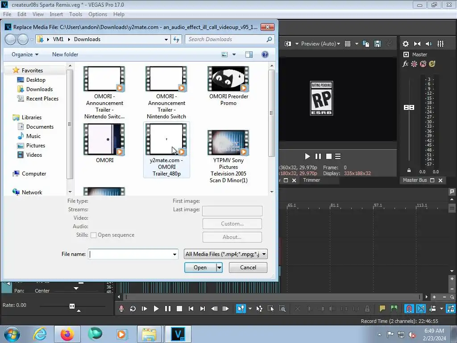Open change view options dropdown
The height and width of the screenshot is (343, 457).
234,54
